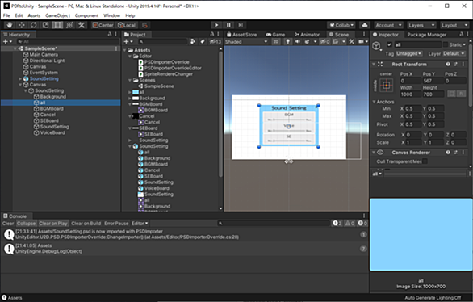Image resolution: width=473 pixels, height=302 pixels.
Task: Collapse the Editor folder in Project
Action: 130,56
